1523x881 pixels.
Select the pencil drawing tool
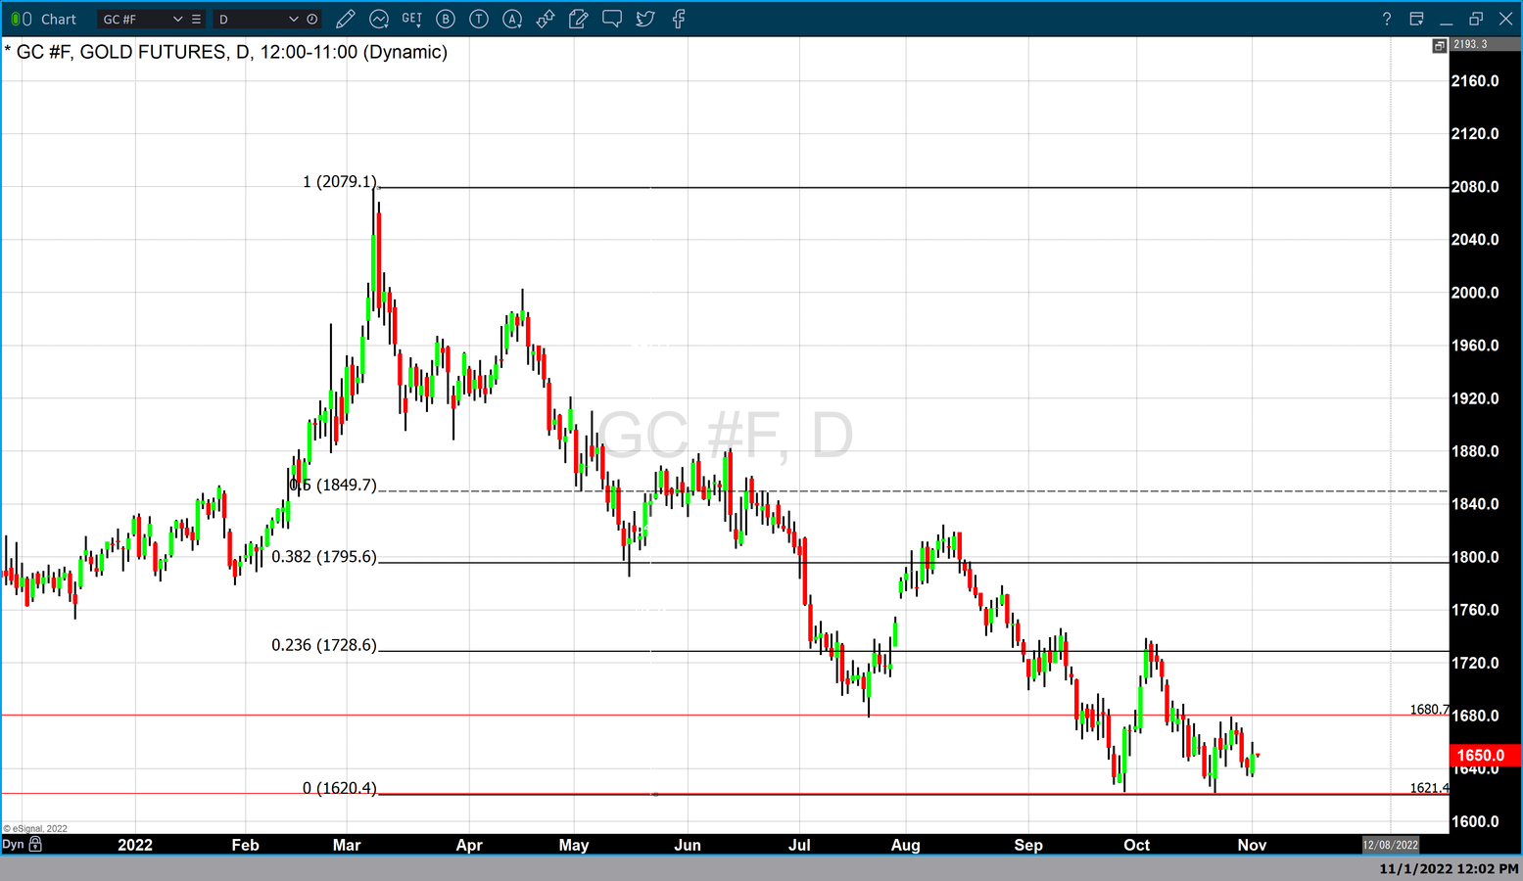[345, 19]
